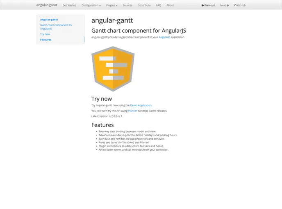Click bullet 'Each task and row has its own properties'

(x=132, y=139)
